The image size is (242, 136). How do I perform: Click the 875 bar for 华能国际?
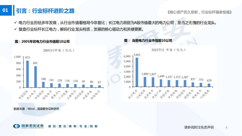pos(28,74)
